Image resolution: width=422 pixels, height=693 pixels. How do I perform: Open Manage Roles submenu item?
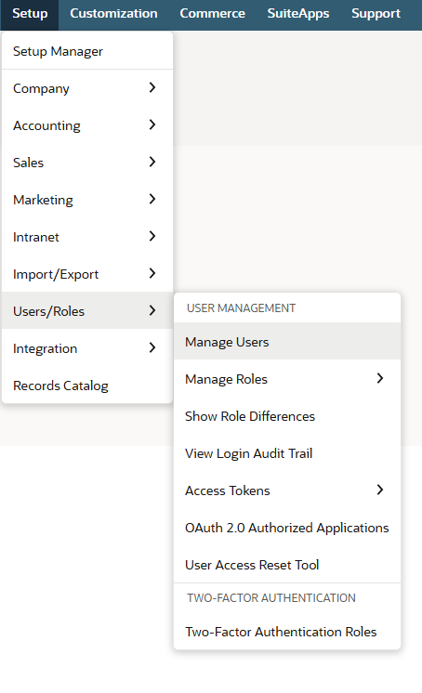click(x=287, y=379)
